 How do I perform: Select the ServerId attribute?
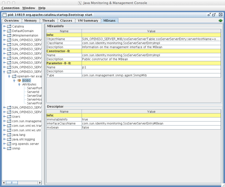(x=33, y=92)
